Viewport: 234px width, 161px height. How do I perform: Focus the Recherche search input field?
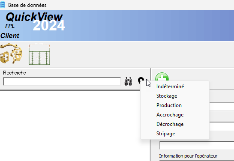point(62,81)
